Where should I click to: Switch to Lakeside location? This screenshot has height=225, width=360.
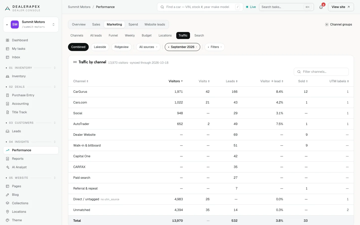coord(100,47)
